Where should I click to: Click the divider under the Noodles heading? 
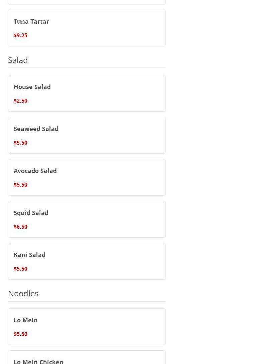(86, 301)
